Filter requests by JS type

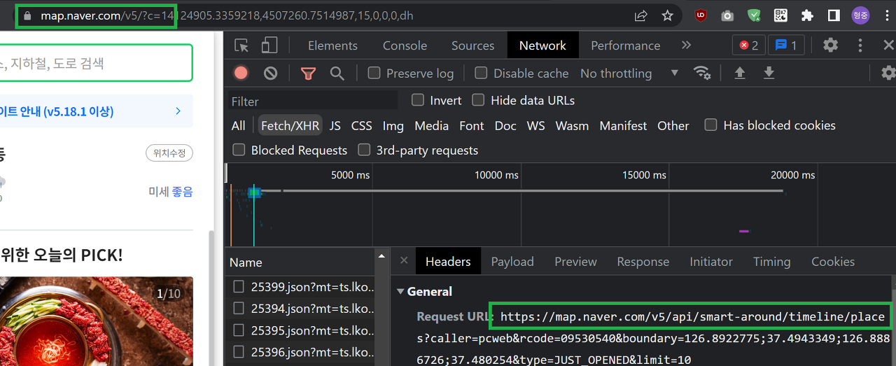[x=335, y=126]
